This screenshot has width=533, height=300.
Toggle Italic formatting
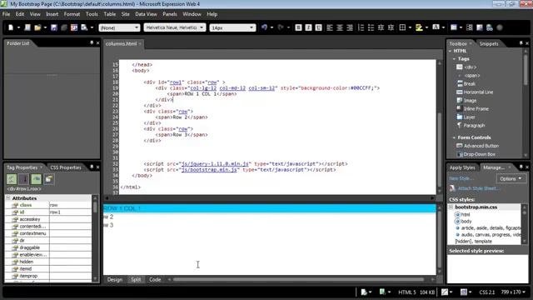pos(308,27)
